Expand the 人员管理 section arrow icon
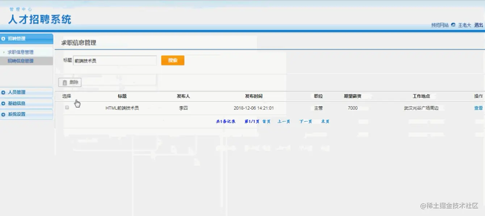485x216 pixels. 4,92
